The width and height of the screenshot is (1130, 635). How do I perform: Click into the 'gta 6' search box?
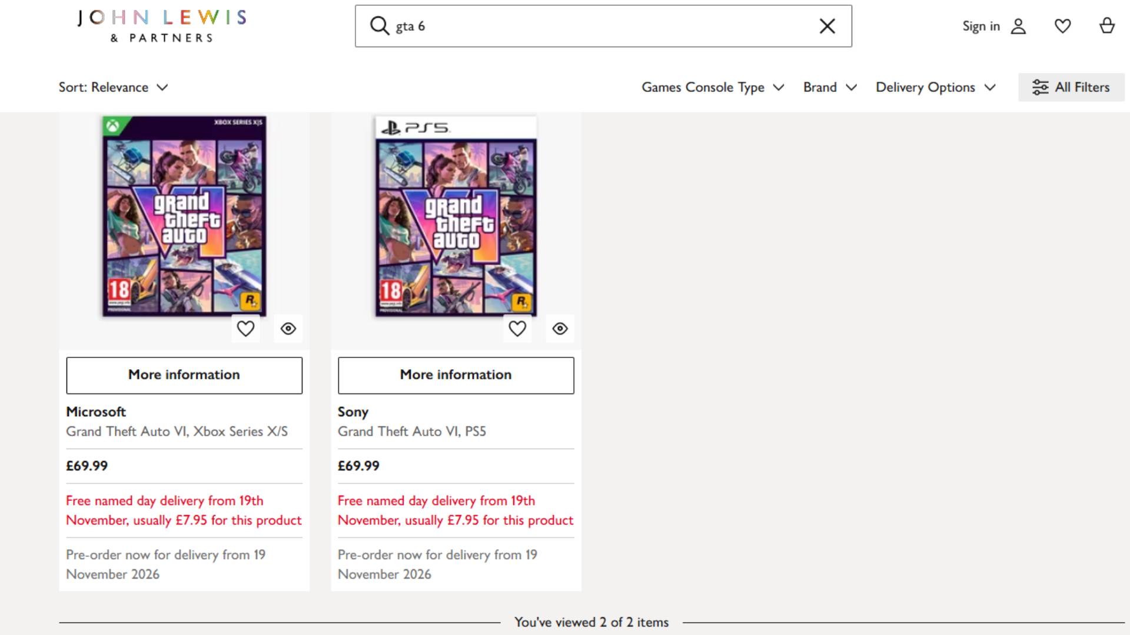[603, 26]
